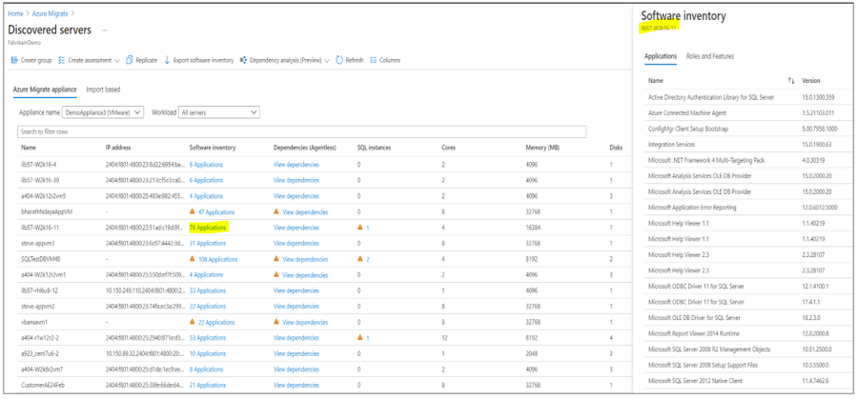Click the Create group icon
Viewport: 858px width, 399px height.
pyautogui.click(x=14, y=60)
